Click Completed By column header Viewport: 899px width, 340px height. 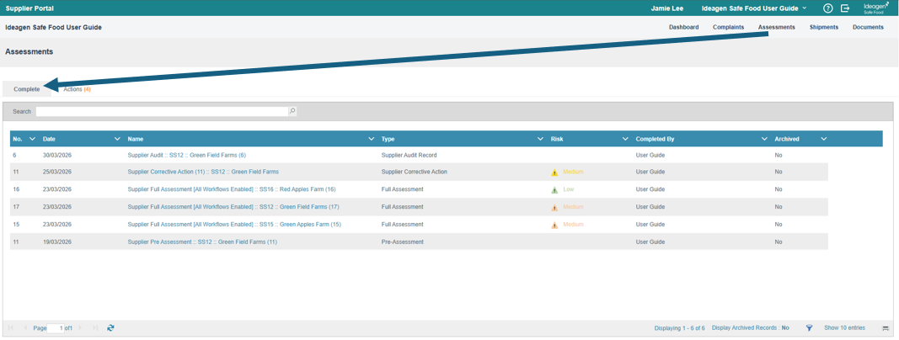click(654, 139)
